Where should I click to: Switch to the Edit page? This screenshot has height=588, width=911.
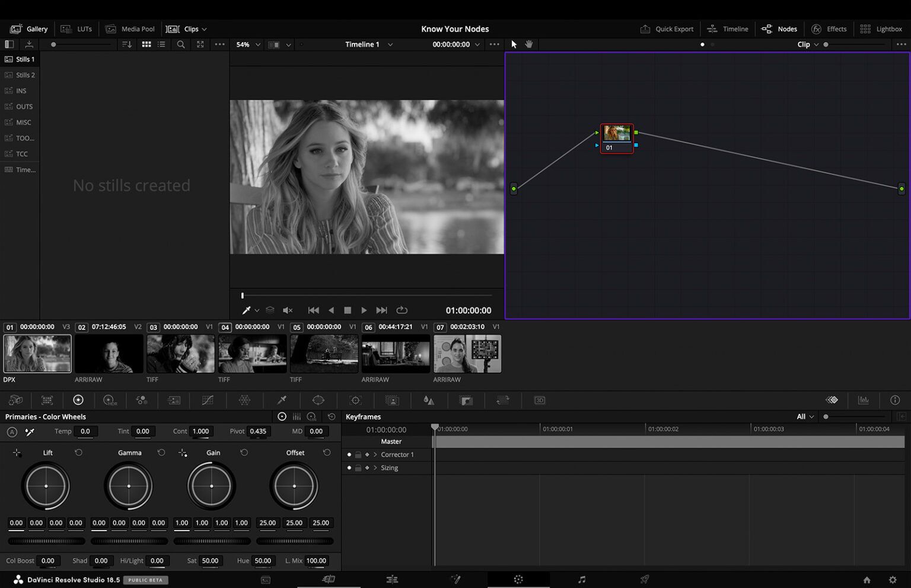(x=392, y=579)
